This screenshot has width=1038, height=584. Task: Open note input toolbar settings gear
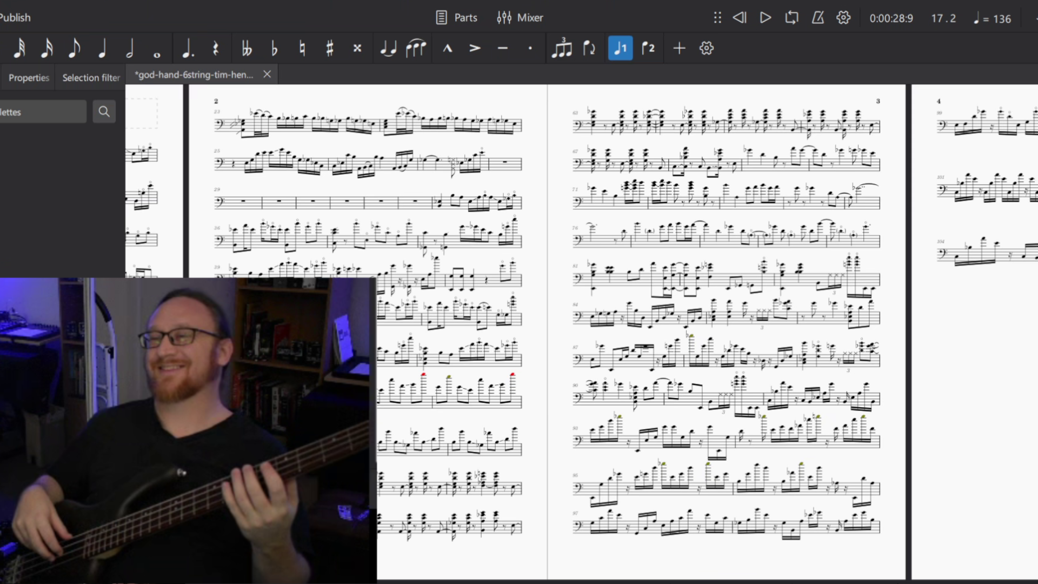click(x=706, y=49)
